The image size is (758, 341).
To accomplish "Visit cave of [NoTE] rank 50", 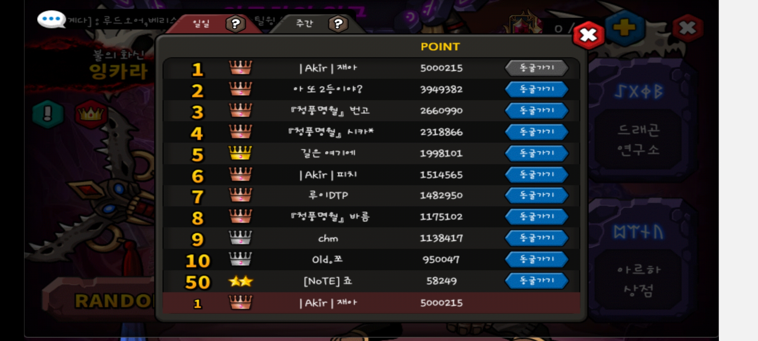I will click(x=537, y=281).
